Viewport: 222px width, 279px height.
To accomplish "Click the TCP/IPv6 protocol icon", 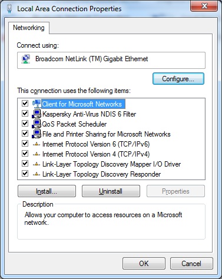I will point(37,144).
